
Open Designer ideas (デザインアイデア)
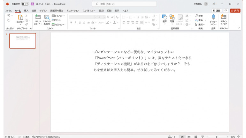pos(224,20)
